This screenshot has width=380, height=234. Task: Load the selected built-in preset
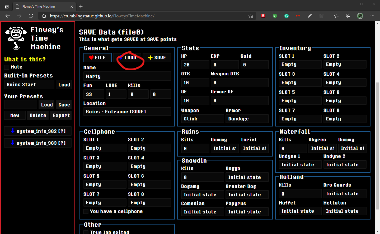pos(64,85)
